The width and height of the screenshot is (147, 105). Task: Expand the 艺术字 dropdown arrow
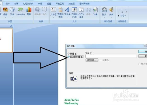click(x=67, y=17)
